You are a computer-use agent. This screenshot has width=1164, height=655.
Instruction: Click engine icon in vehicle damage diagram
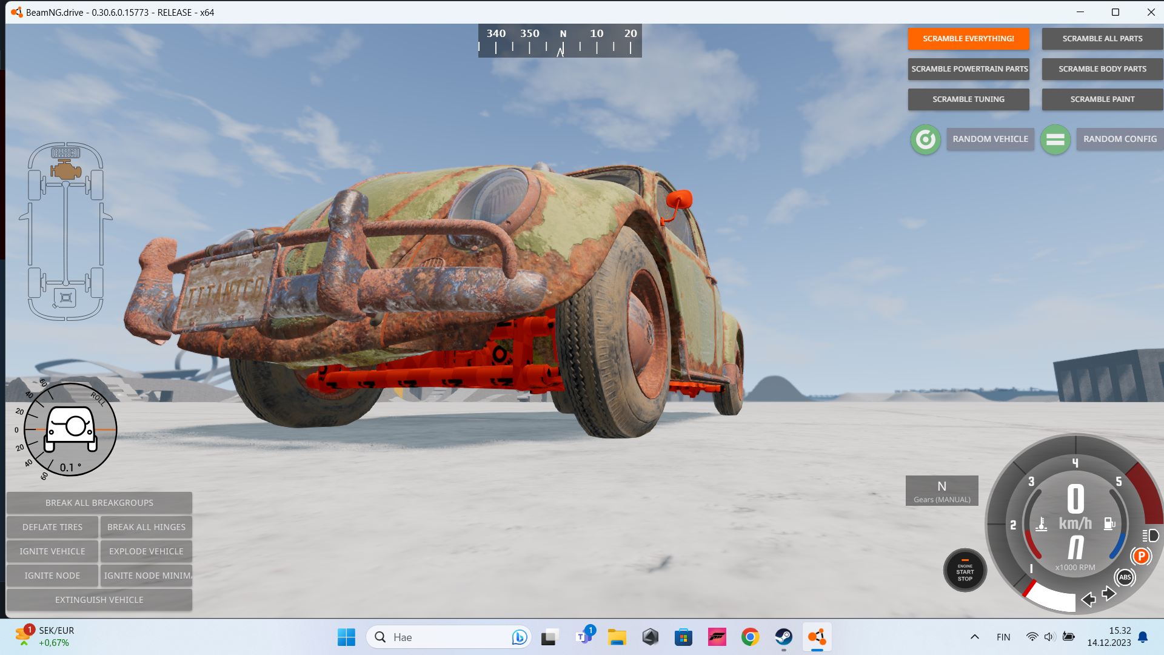coord(65,170)
